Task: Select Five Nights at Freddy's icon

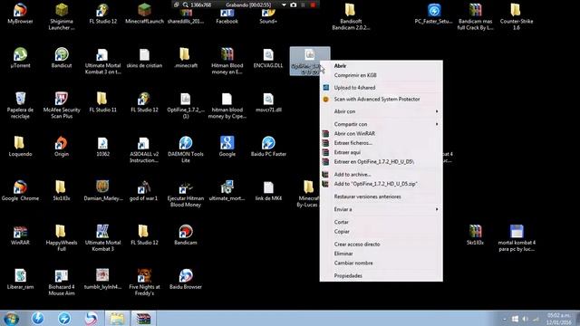Action: (144, 282)
